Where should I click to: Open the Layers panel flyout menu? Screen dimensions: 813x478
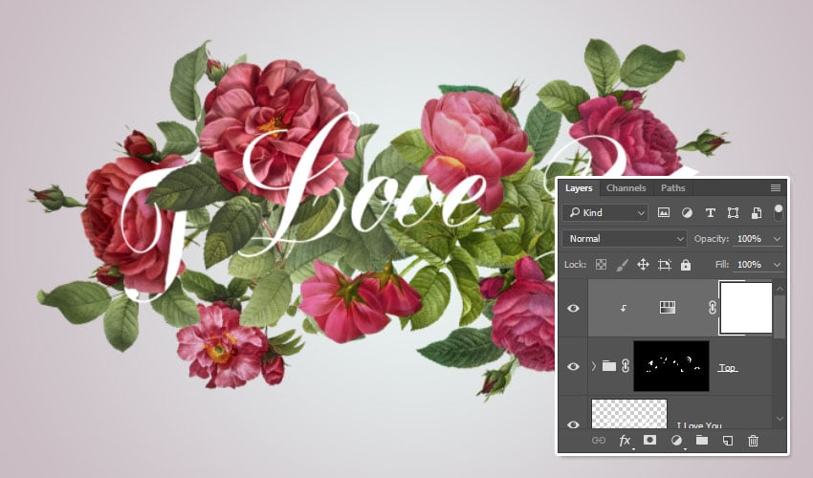click(775, 187)
